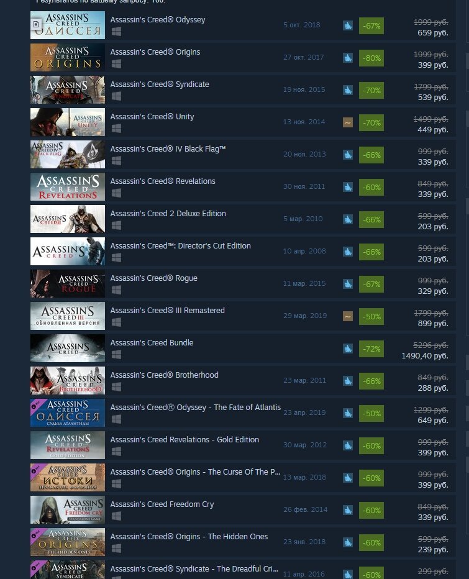Click thumbs-up icon for Black Flag row
The image size is (469, 579).
tap(347, 155)
